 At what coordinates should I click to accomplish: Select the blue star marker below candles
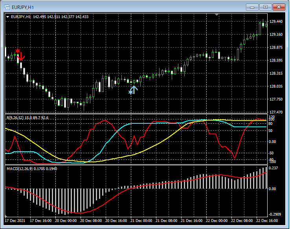[130, 92]
